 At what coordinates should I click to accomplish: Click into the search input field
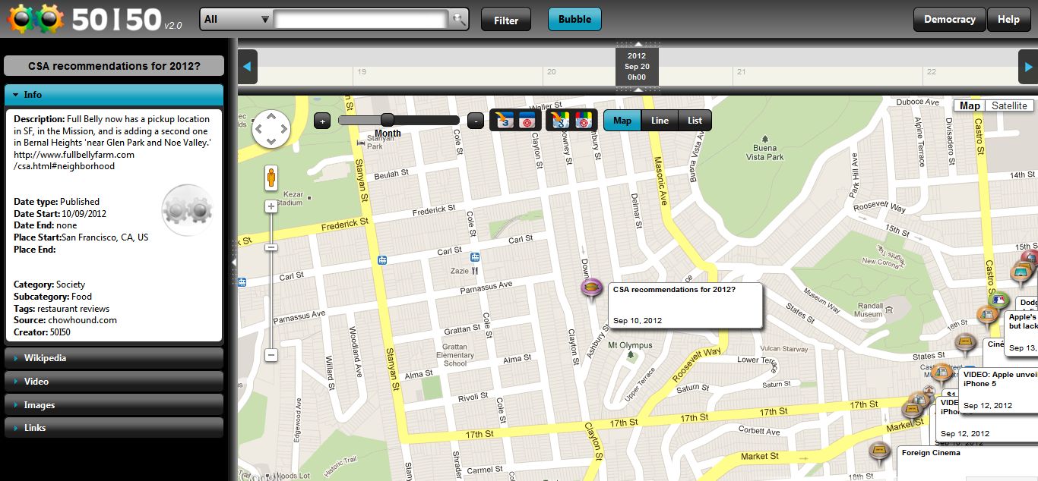click(362, 20)
